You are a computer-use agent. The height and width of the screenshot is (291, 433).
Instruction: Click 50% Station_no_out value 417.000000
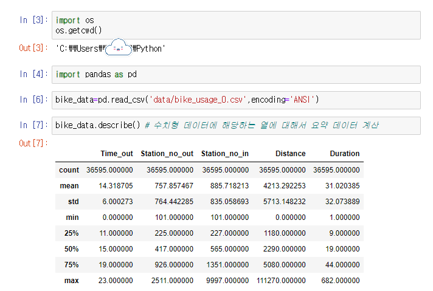[174, 249]
